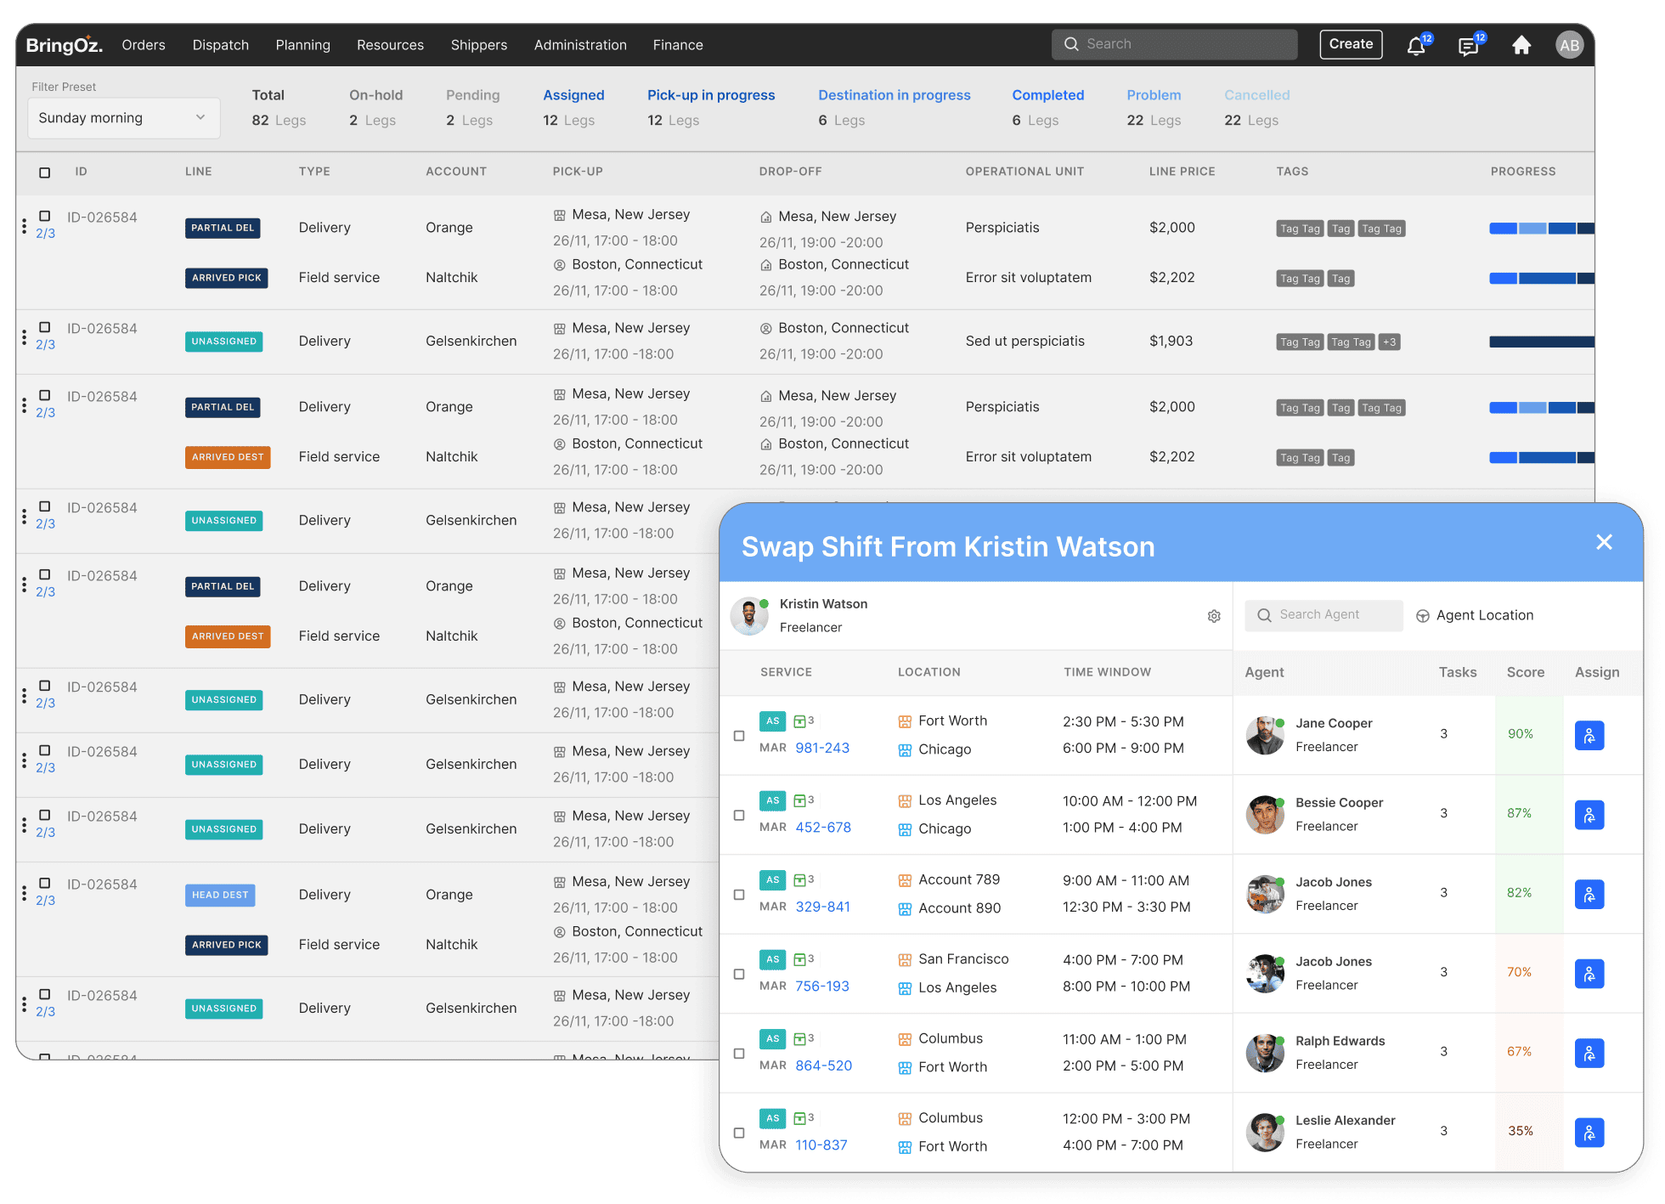Check the box for service 329-841
1665x1204 pixels.
[x=739, y=895]
